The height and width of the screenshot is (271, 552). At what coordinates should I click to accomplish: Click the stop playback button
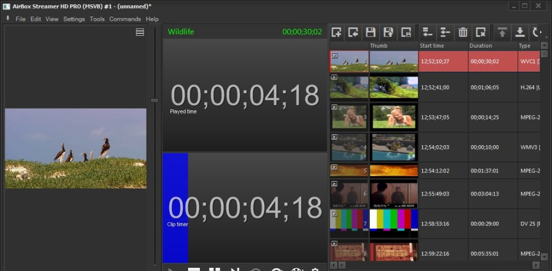tap(193, 269)
